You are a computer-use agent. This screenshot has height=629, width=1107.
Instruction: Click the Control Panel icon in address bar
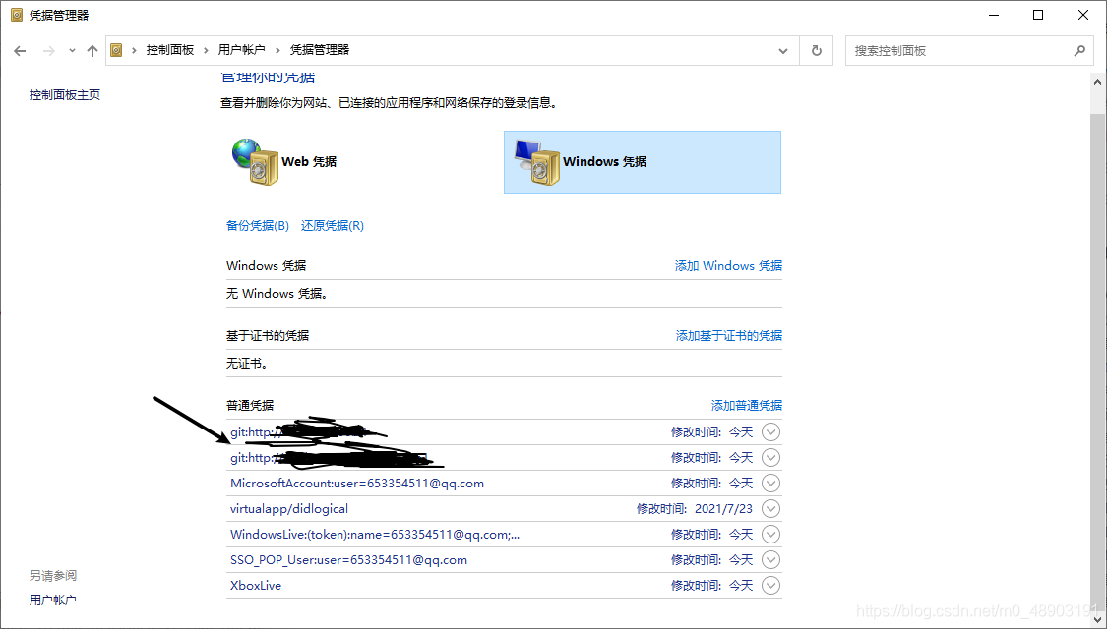coord(115,49)
